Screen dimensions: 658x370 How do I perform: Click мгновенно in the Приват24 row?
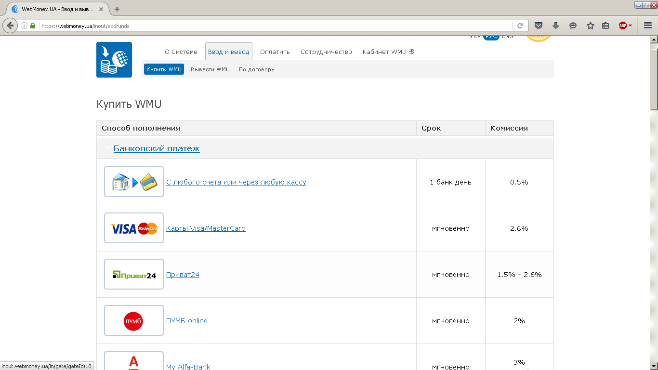point(451,275)
